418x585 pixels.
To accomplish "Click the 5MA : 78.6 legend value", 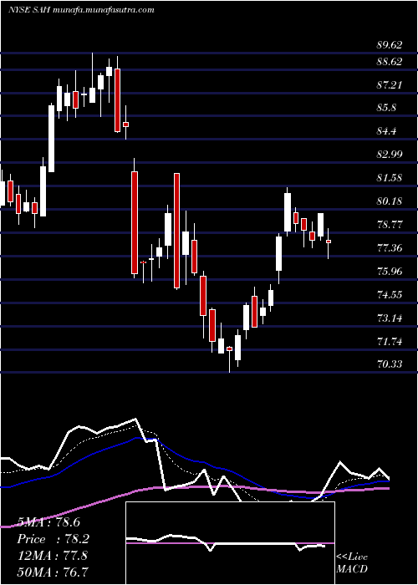I will click(48, 522).
